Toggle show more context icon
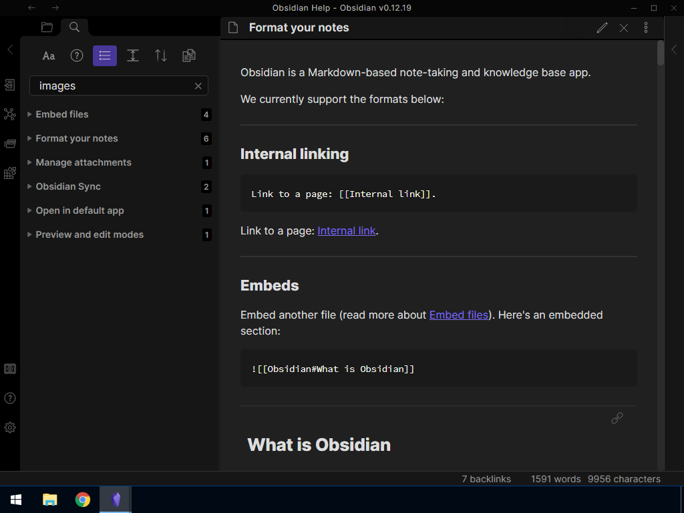The image size is (684, 513). pyautogui.click(x=133, y=56)
